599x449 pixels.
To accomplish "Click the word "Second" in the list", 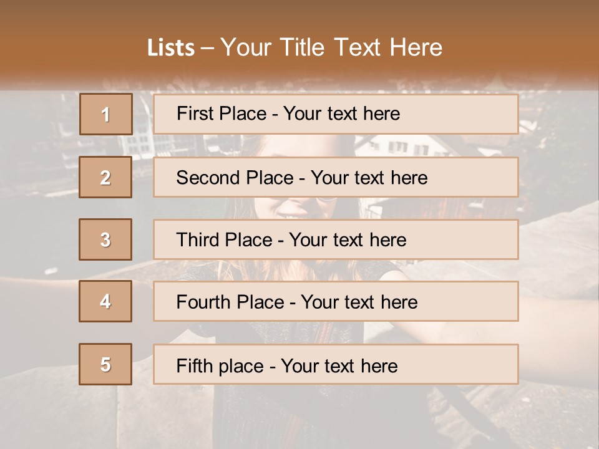I will 209,178.
